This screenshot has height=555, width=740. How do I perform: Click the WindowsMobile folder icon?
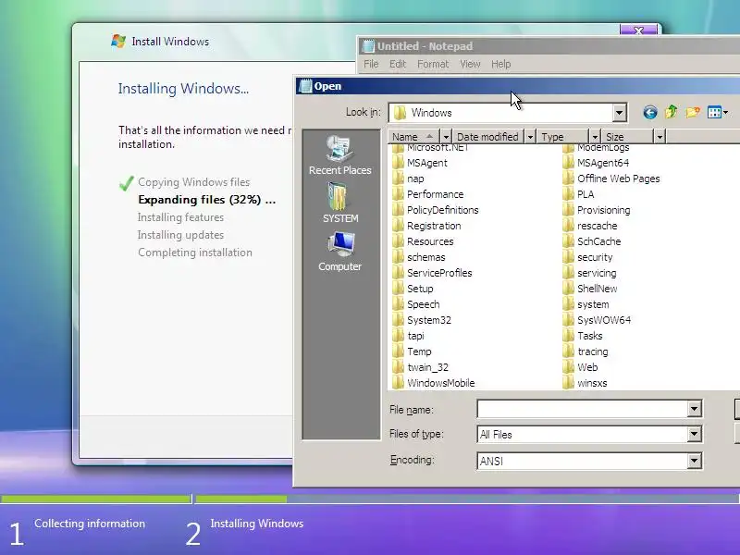click(x=399, y=383)
